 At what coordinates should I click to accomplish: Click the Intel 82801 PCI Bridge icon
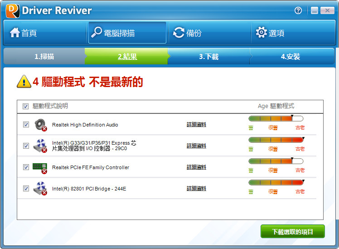point(40,188)
